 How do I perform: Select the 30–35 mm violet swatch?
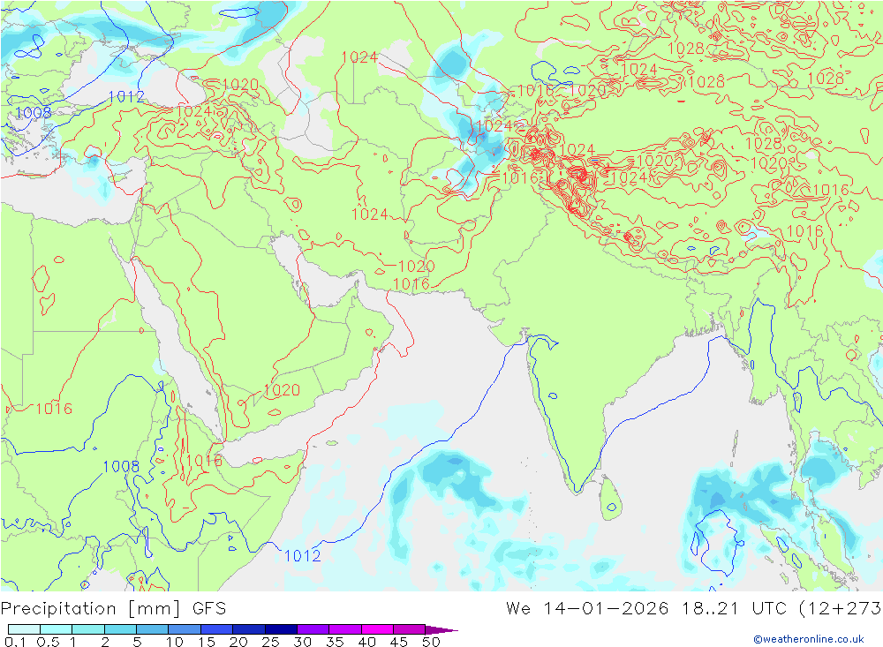coord(313,629)
